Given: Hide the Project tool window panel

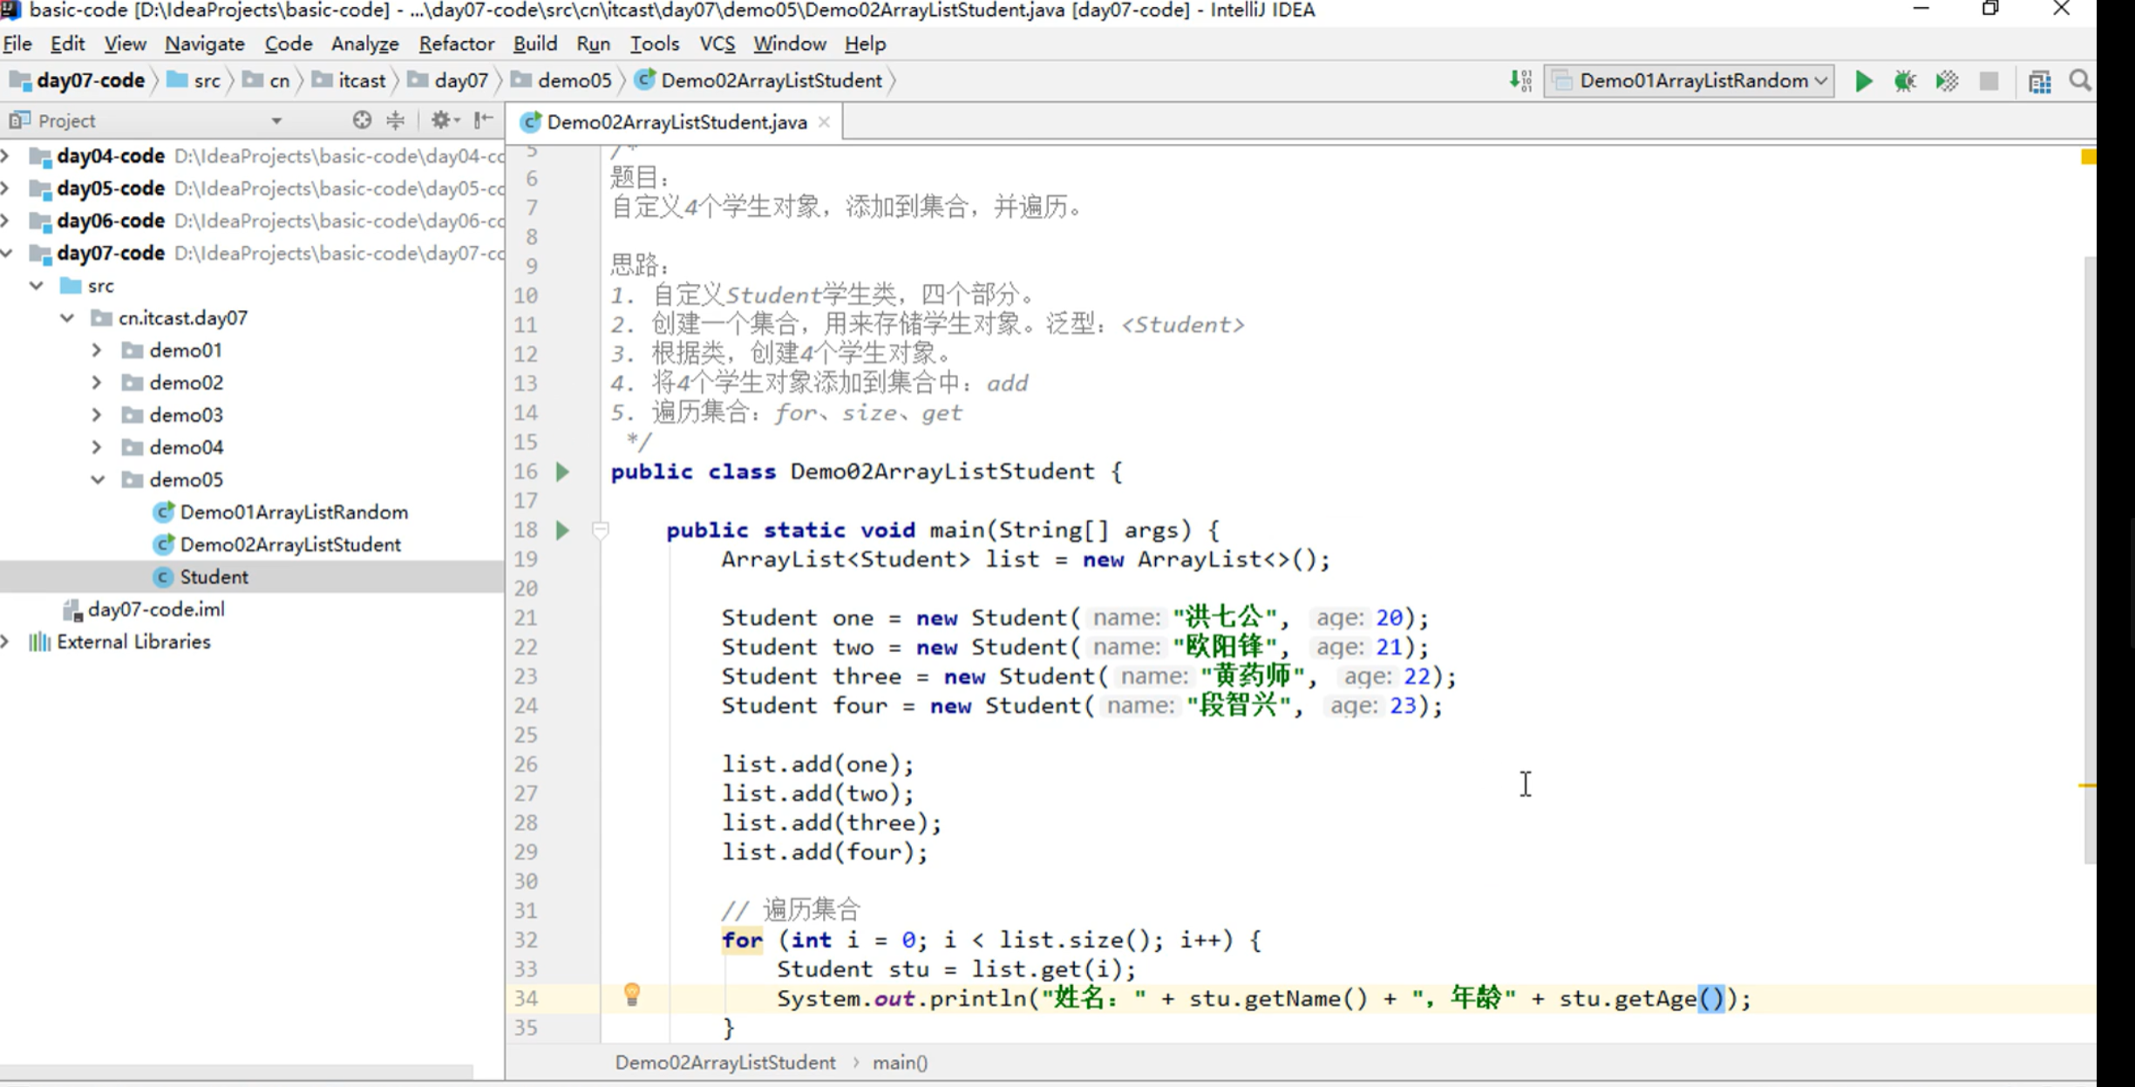Looking at the screenshot, I should pyautogui.click(x=484, y=120).
